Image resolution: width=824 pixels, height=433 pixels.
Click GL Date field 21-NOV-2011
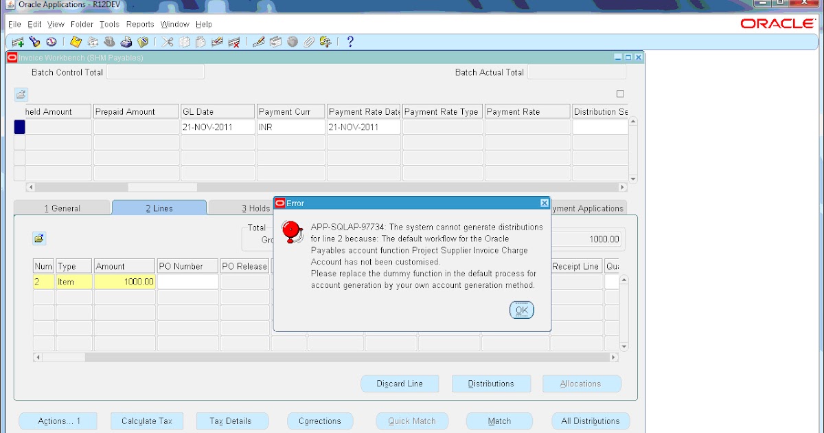pos(218,127)
